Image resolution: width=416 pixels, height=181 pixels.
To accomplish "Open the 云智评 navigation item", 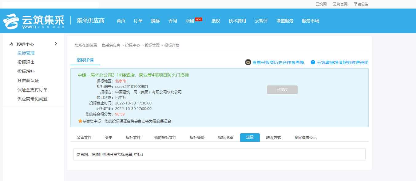I will 261,21.
